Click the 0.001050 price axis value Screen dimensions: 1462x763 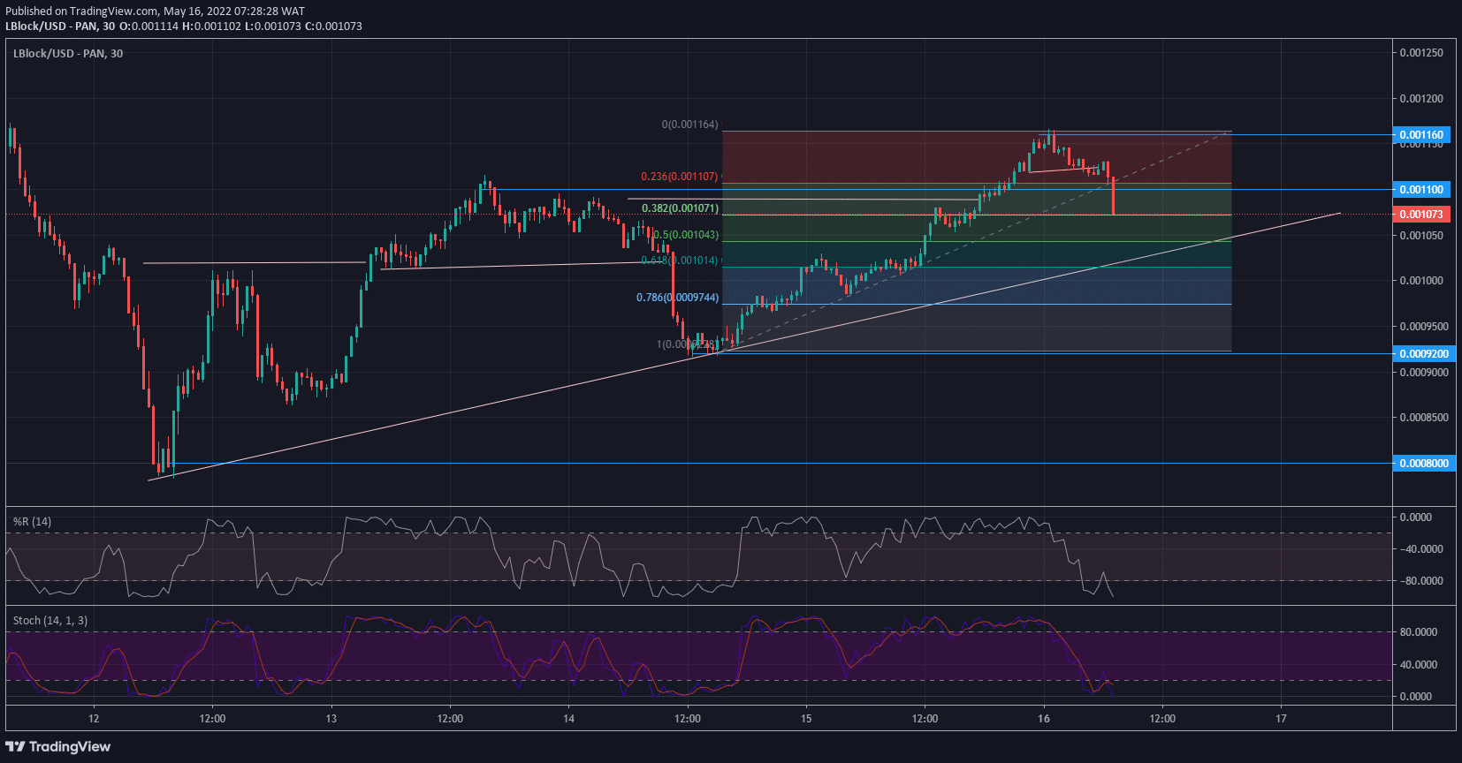click(x=1421, y=236)
